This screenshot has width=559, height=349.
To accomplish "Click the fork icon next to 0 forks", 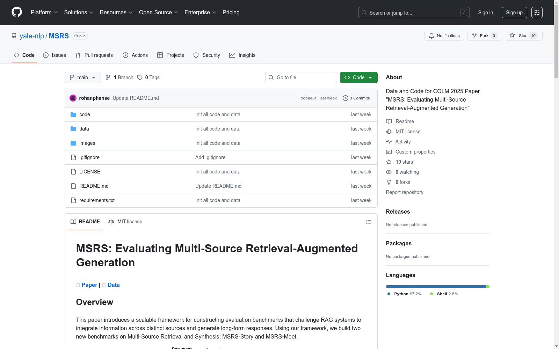I will [x=389, y=182].
